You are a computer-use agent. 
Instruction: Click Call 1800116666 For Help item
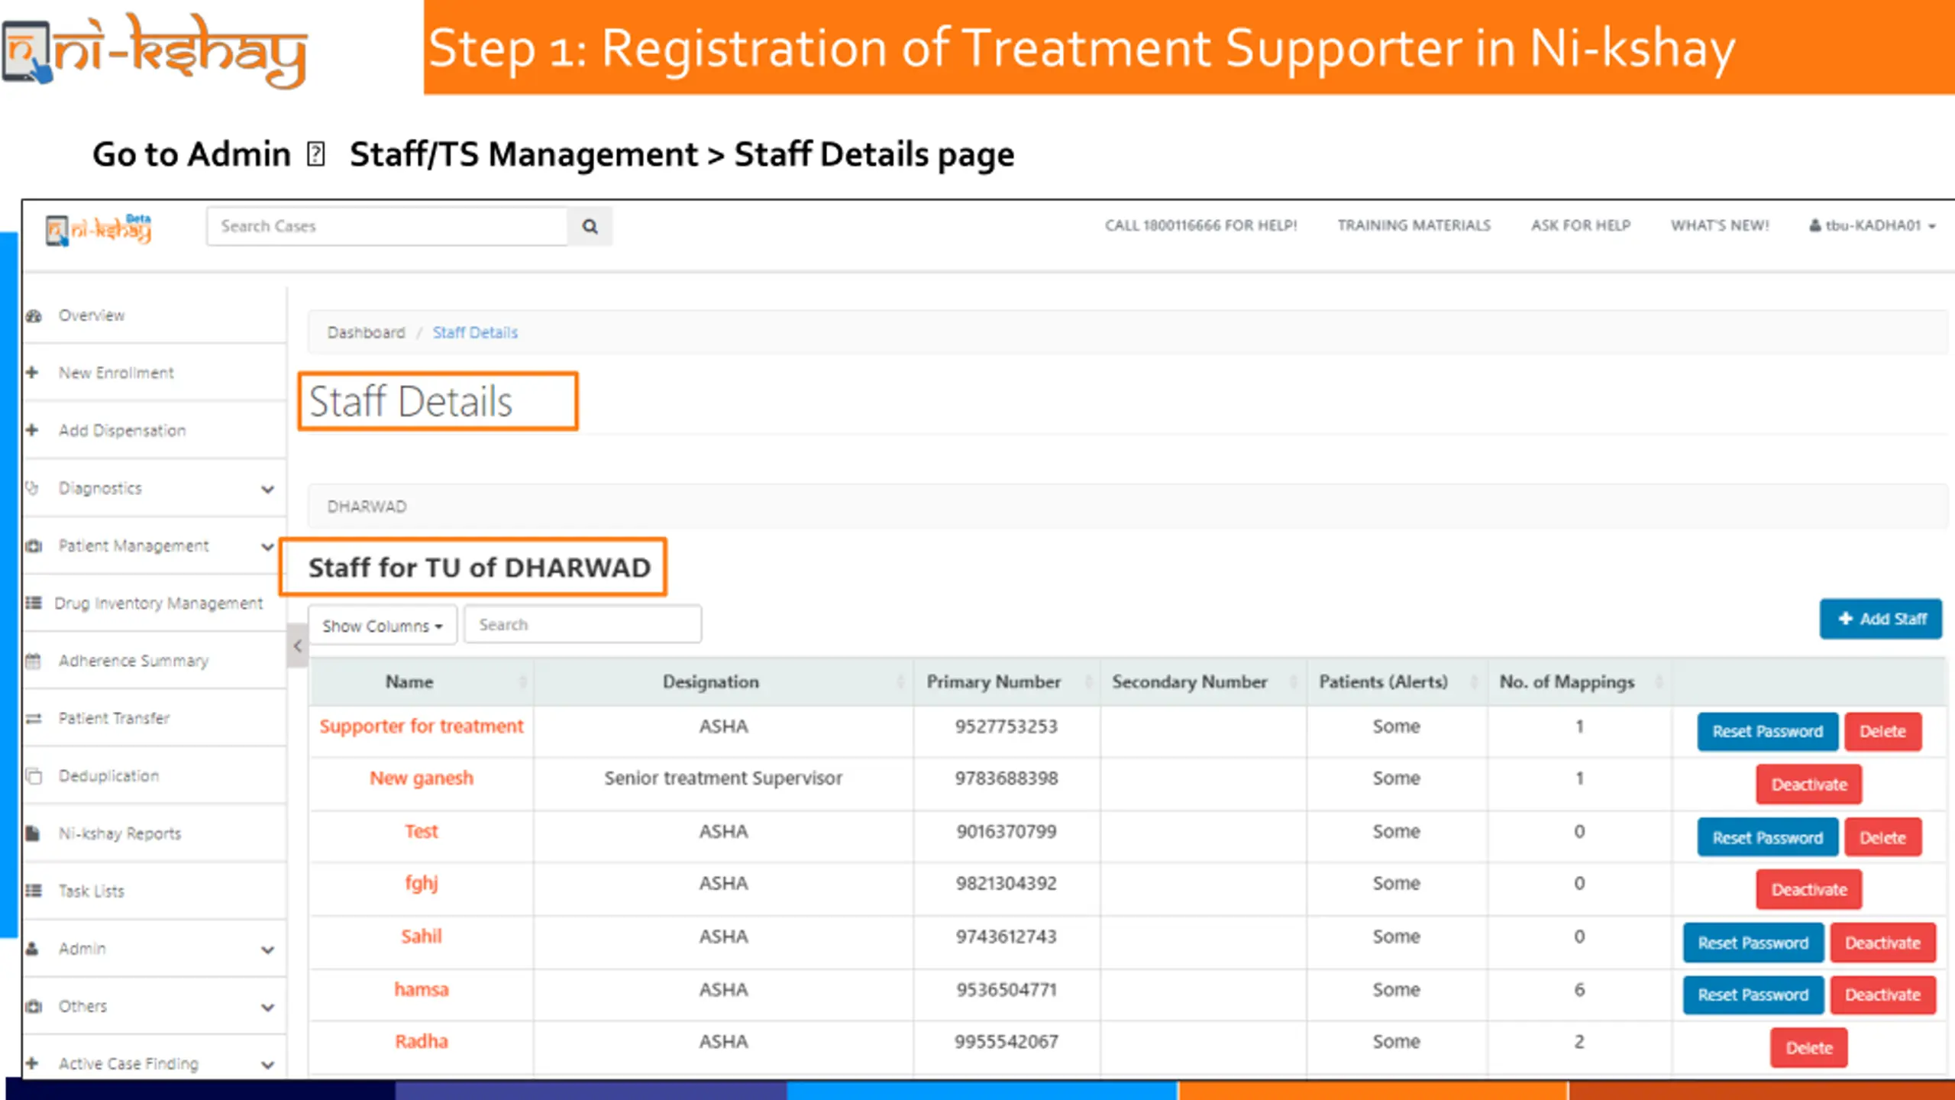coord(1200,225)
